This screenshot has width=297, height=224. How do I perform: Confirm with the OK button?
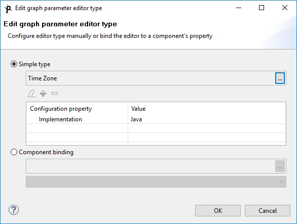pyautogui.click(x=218, y=210)
